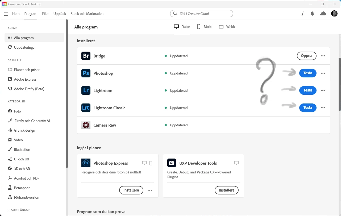This screenshot has height=216, width=341.
Task: Open more options for Lightroom
Action: point(323,90)
